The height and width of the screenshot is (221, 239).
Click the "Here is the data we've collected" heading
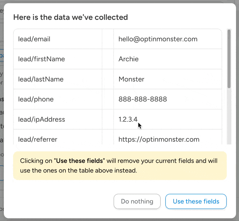click(x=71, y=17)
